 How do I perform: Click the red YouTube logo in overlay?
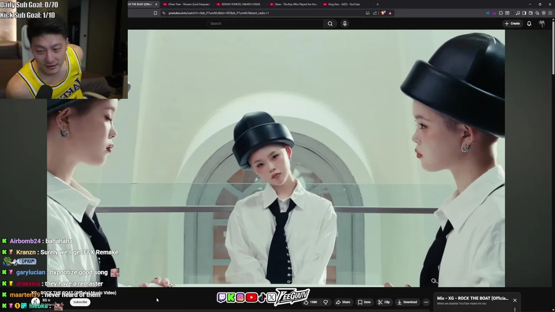[251, 297]
